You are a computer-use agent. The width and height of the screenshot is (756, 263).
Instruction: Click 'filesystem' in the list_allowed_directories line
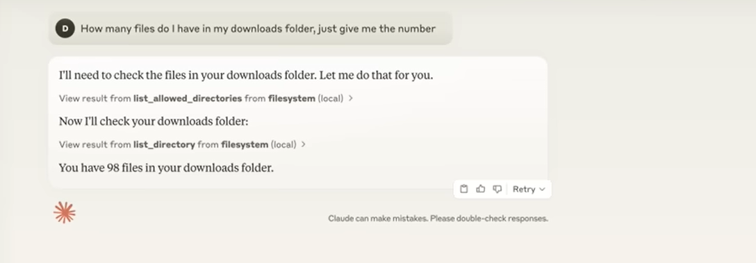coord(292,99)
